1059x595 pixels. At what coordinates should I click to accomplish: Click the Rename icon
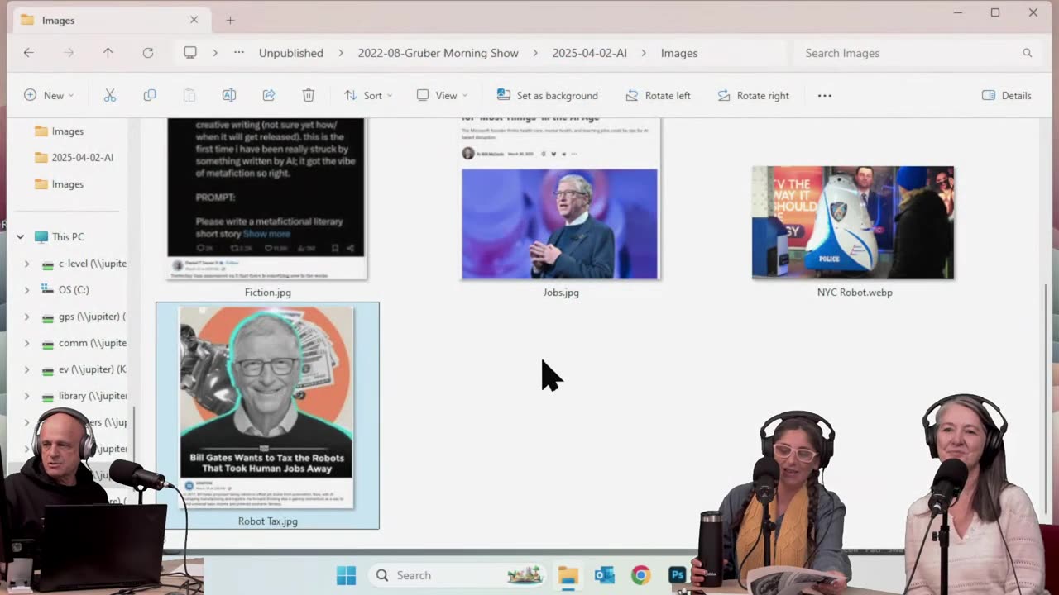pyautogui.click(x=229, y=96)
